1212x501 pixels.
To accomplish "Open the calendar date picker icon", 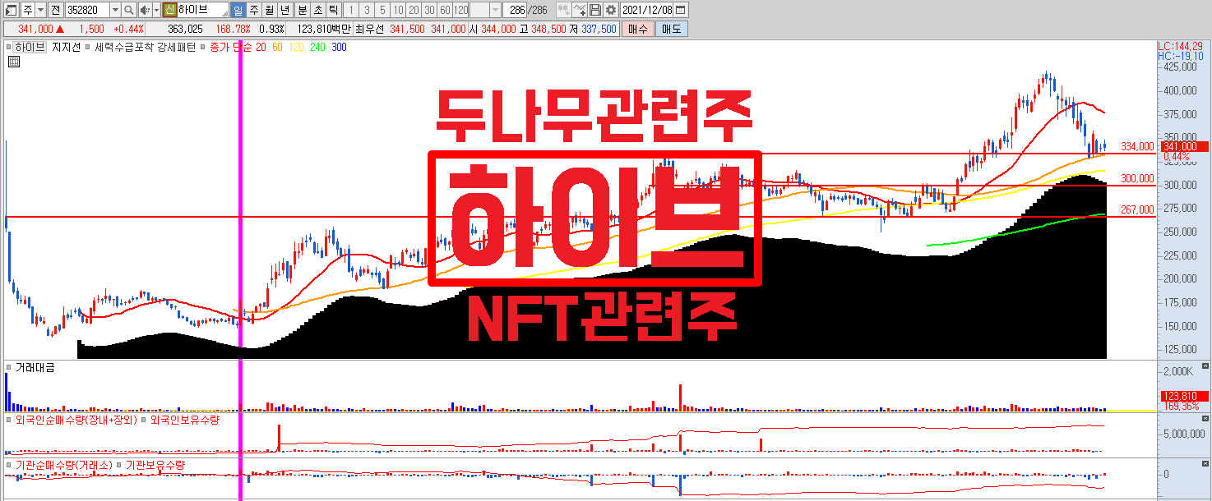I will coord(681,10).
